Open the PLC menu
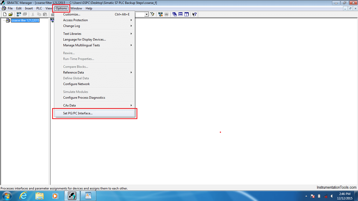Screen dimensions: 358x201 (x=39, y=8)
